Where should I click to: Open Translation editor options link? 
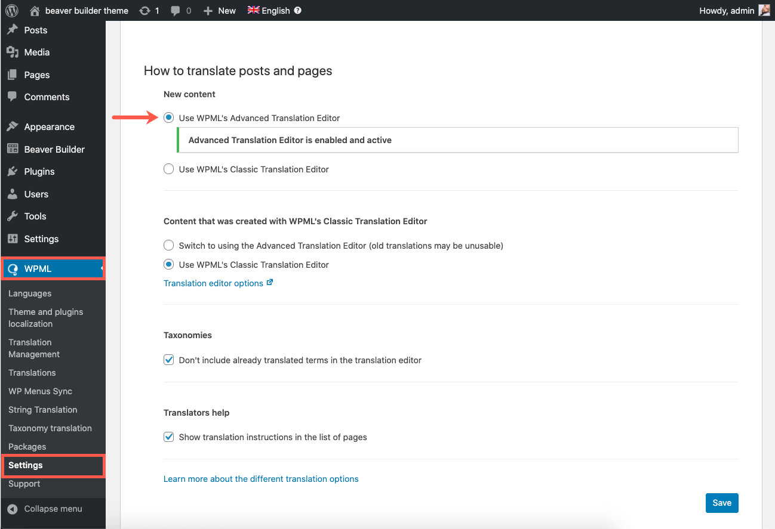(x=213, y=283)
